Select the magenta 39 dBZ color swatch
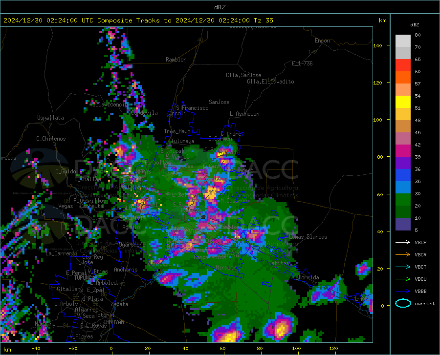 pos(403,151)
